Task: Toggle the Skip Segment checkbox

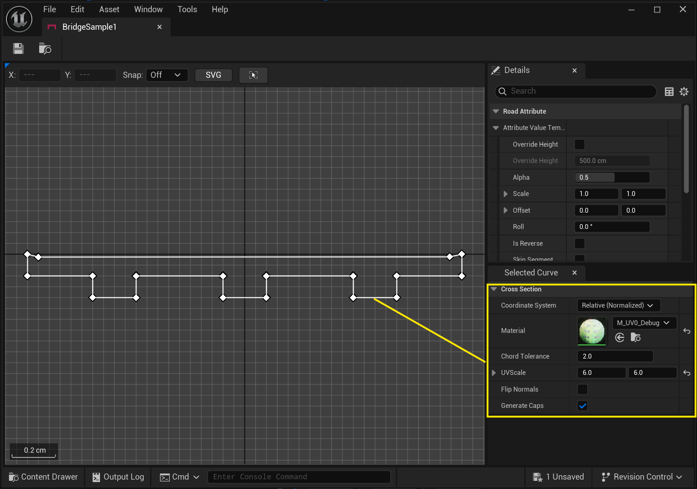Action: 579,258
